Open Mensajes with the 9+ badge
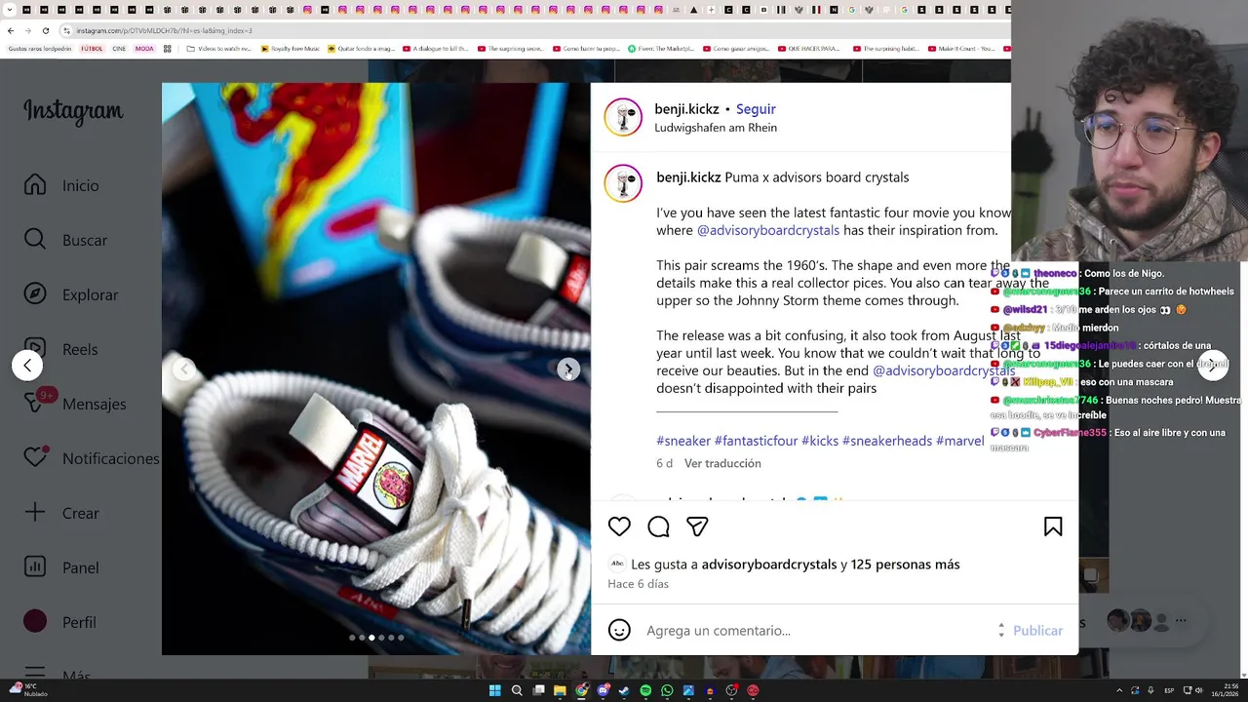This screenshot has height=702, width=1248. point(75,404)
